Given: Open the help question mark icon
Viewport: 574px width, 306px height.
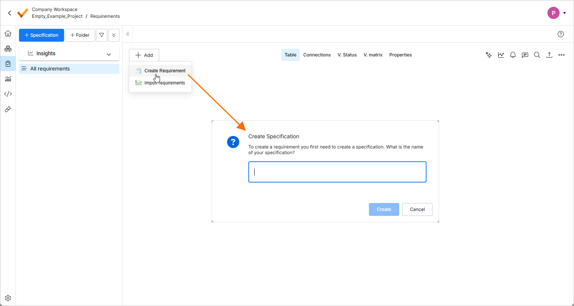Looking at the screenshot, I should click(x=561, y=34).
